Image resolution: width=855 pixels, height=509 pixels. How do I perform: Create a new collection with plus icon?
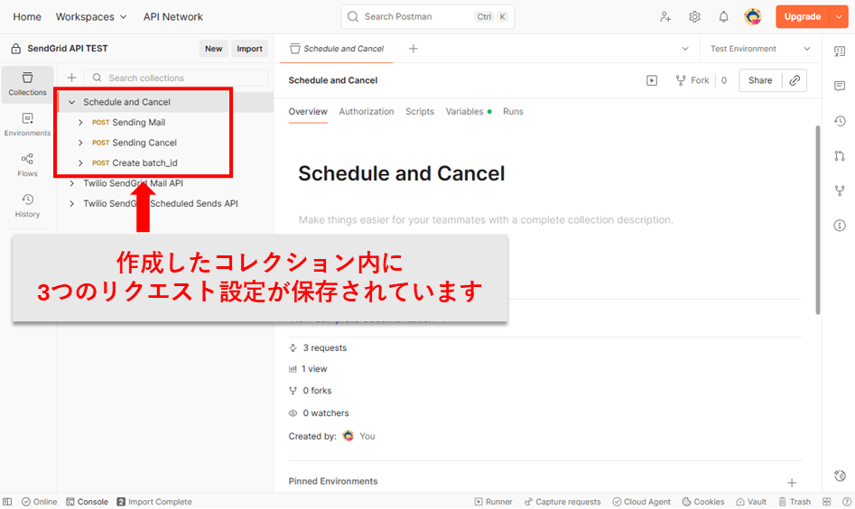coord(71,78)
